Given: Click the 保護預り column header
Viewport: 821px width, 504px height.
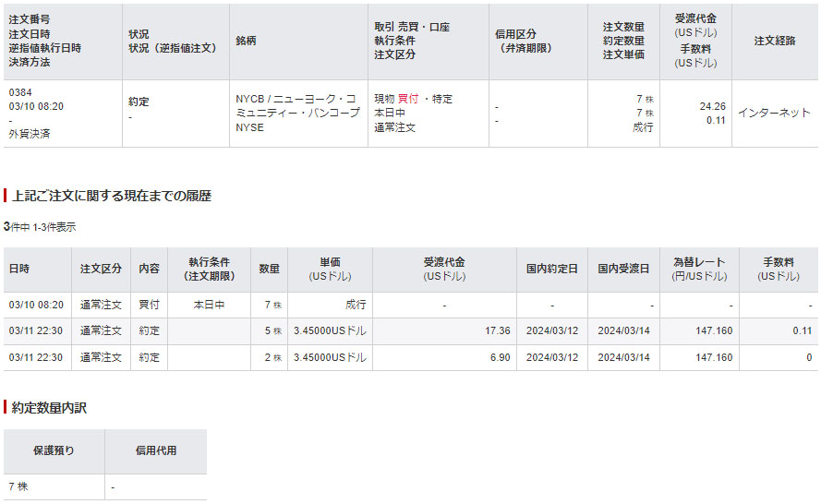Looking at the screenshot, I should click(54, 450).
